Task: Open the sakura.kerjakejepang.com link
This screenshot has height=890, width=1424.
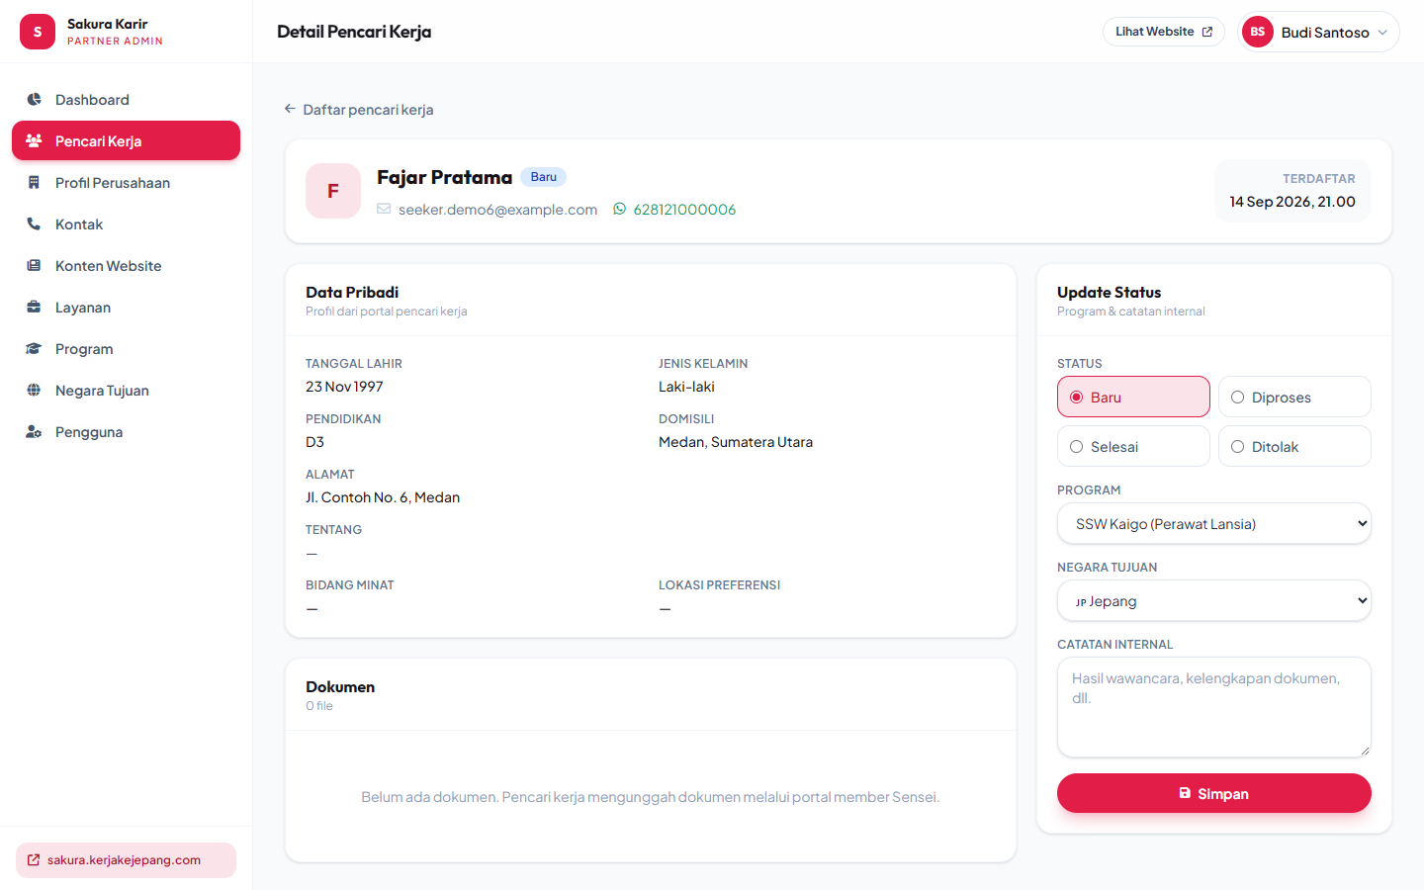Action: point(126,860)
